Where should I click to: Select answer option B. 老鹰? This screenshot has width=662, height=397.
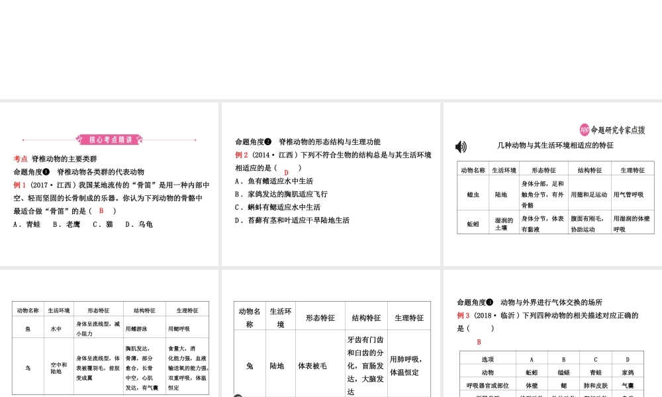point(67,224)
